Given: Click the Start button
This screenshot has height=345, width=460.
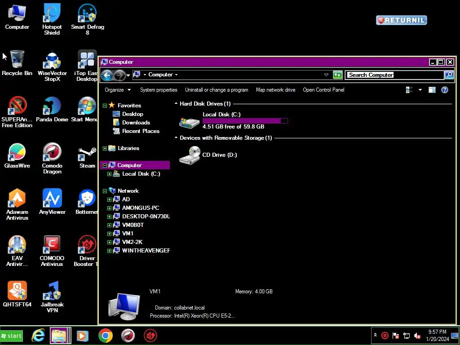Looking at the screenshot, I should click(x=11, y=336).
